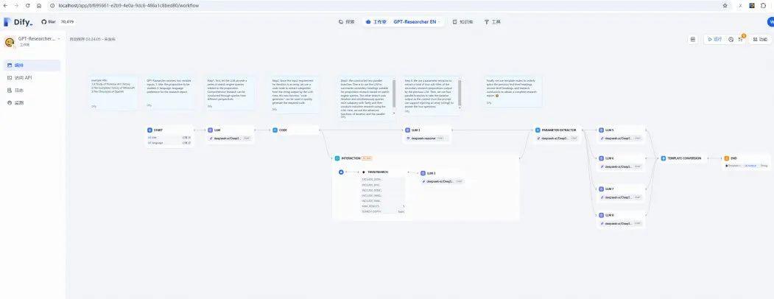Click the PARAMETER EXTRACTOR node icon
This screenshot has width=774, height=299.
(538, 130)
